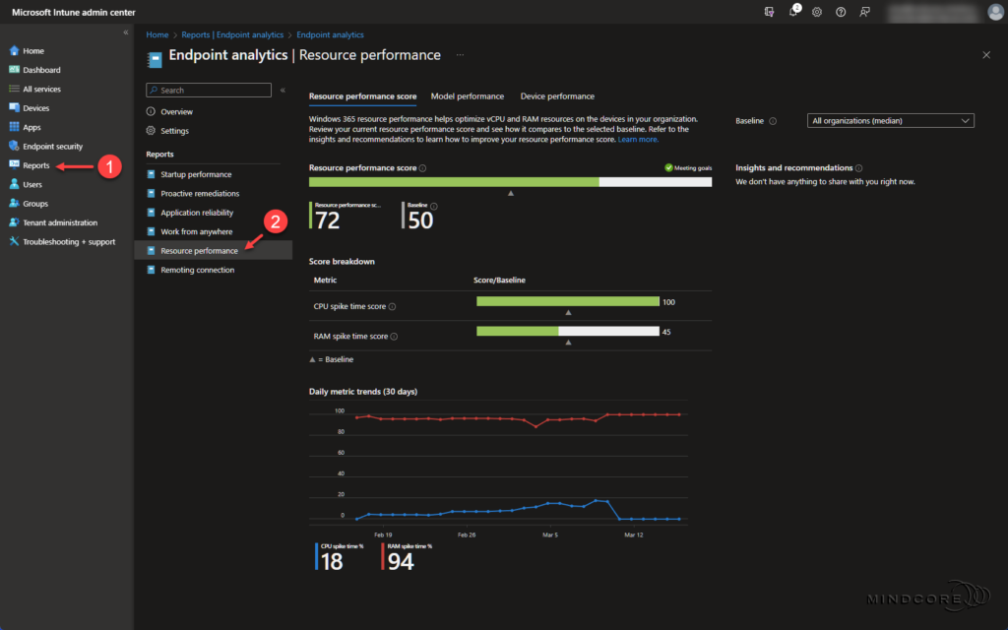Select Devices in the left navigation
Screen dimensions: 1008x630
coord(33,107)
